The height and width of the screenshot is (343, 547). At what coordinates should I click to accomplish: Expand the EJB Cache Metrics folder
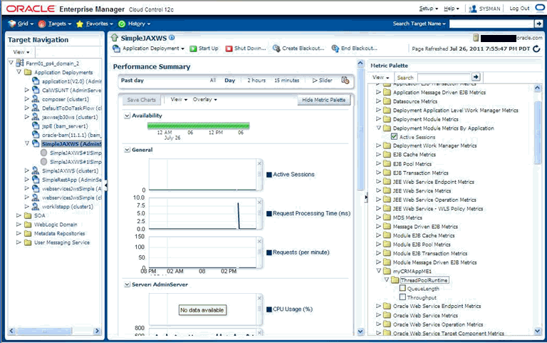click(378, 154)
